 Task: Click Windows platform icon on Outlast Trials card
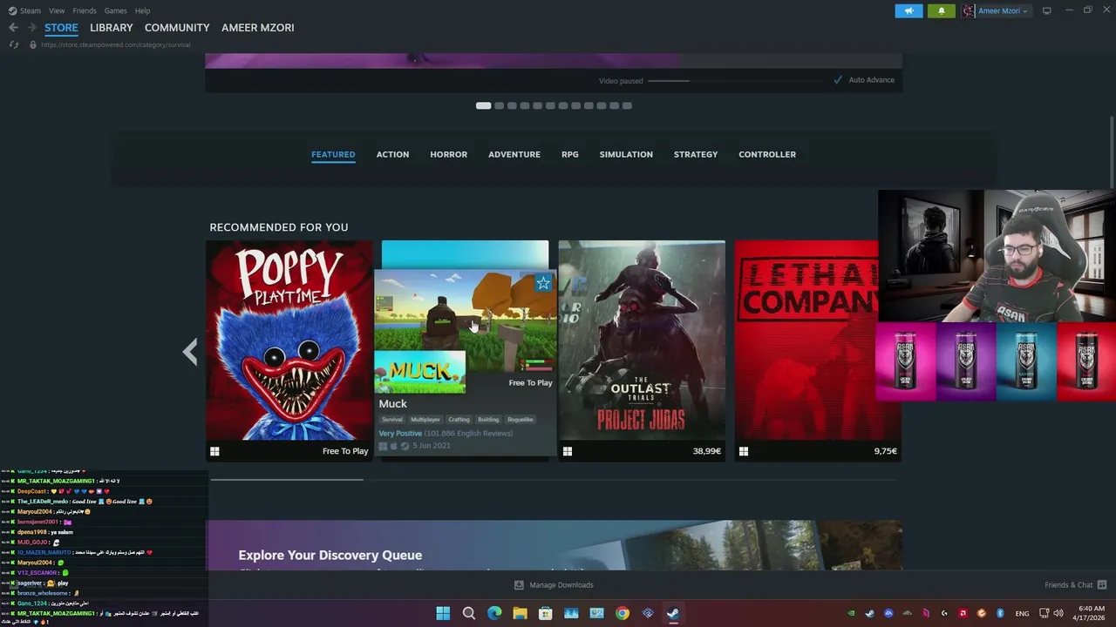click(x=568, y=451)
